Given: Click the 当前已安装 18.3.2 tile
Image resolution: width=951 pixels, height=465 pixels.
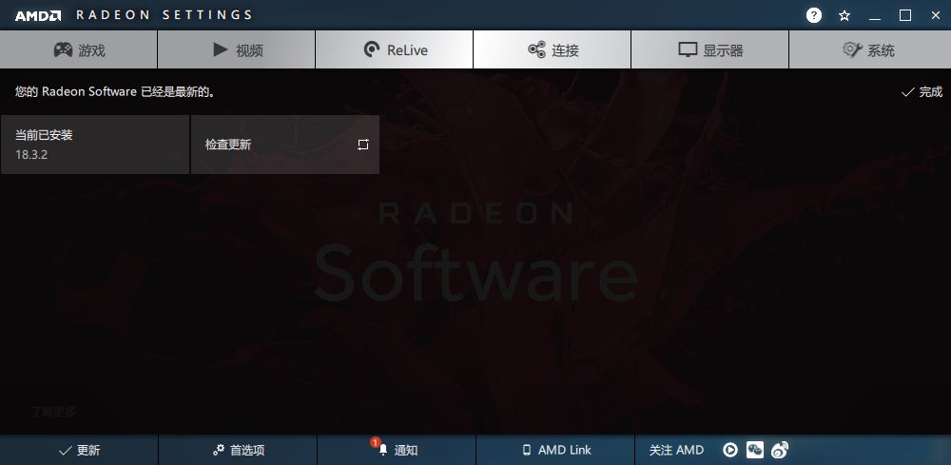Looking at the screenshot, I should click(95, 145).
